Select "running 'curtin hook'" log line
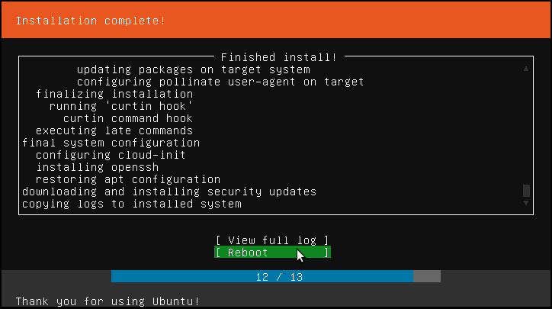Image resolution: width=552 pixels, height=309 pixels. 120,106
